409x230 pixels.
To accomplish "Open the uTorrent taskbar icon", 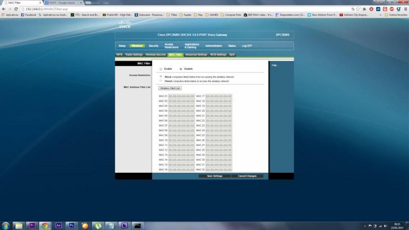I will (98, 226).
